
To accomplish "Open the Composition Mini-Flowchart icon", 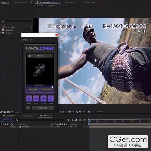I will tap(68, 120).
